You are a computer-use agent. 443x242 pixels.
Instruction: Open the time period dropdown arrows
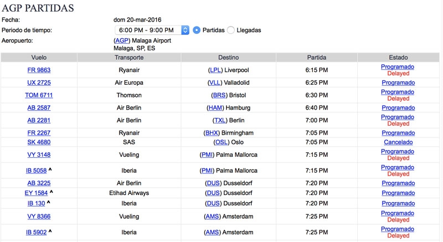185,30
